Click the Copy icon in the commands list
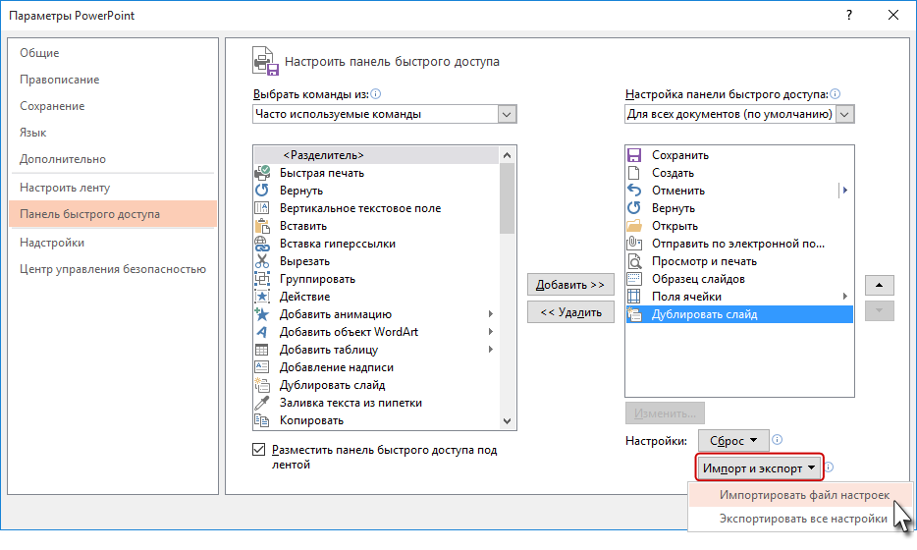 (262, 420)
